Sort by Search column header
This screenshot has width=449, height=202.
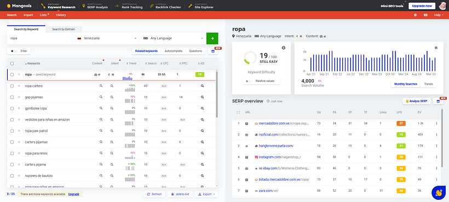pos(151,63)
